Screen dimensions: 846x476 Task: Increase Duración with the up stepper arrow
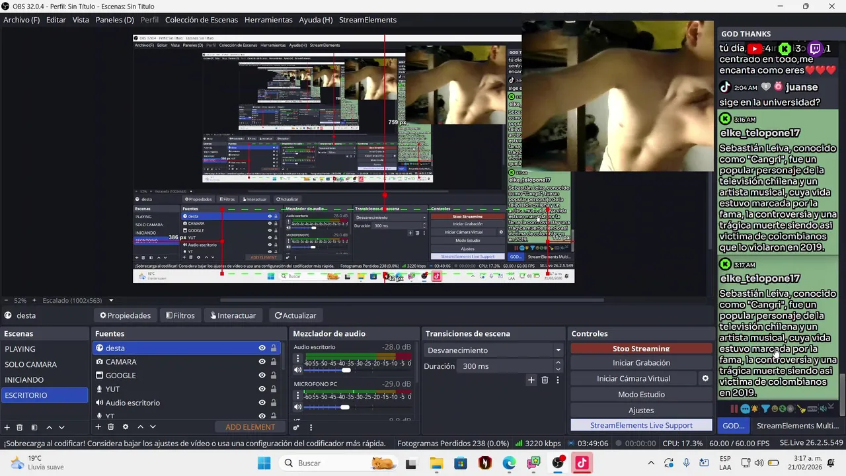click(x=558, y=363)
